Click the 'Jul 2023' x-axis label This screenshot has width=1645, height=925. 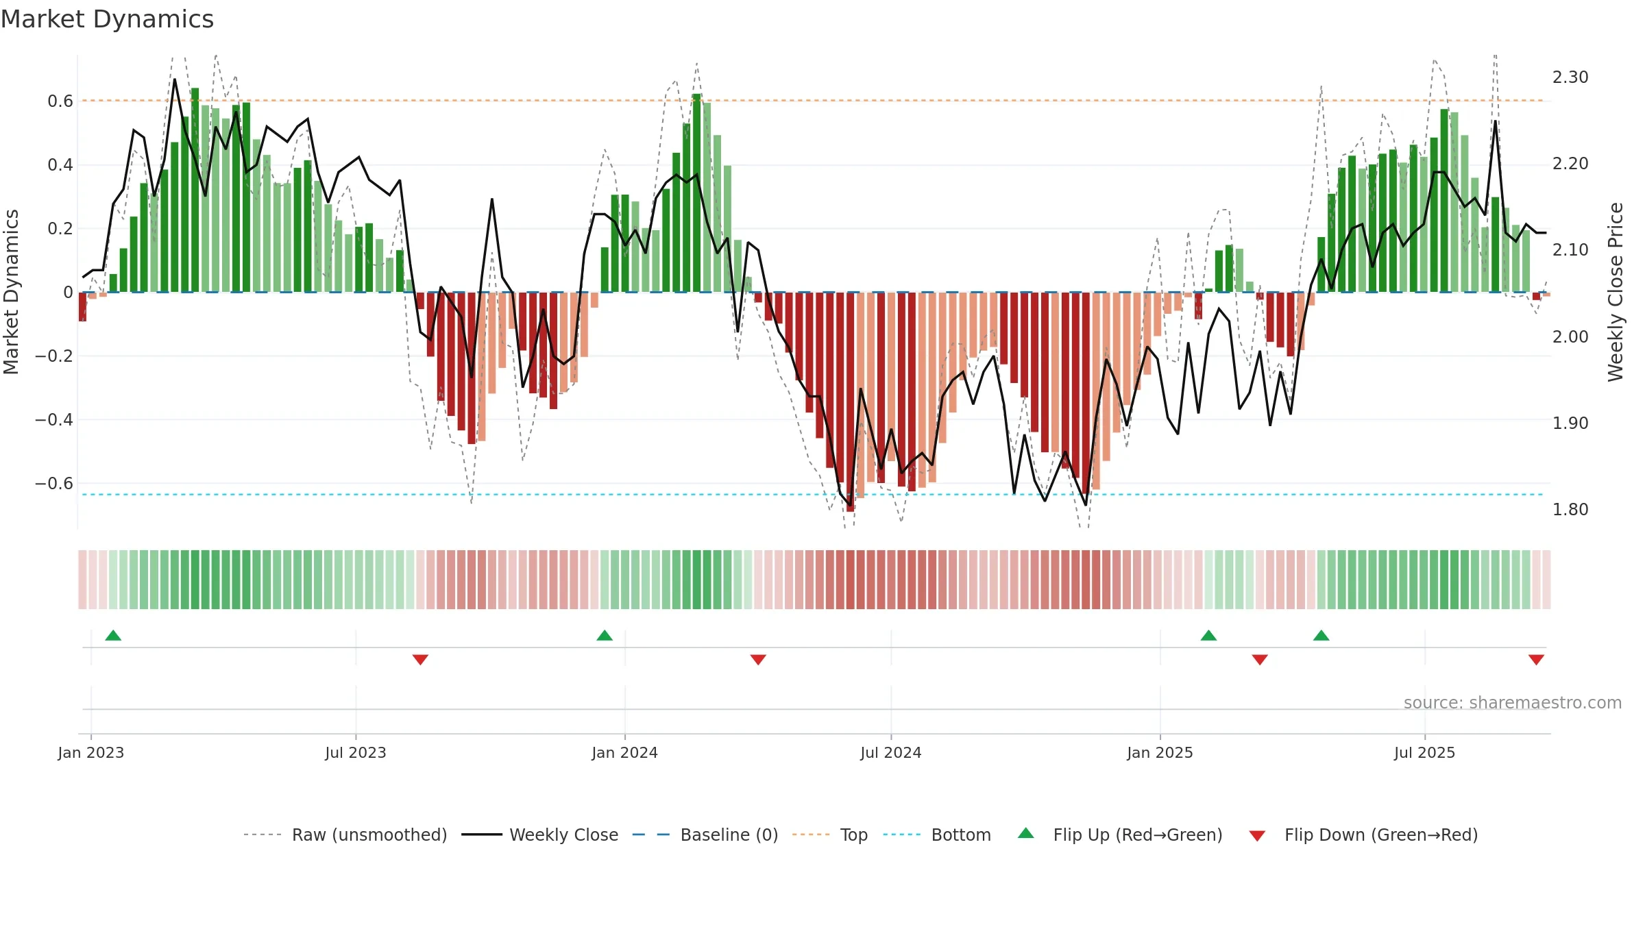click(356, 752)
